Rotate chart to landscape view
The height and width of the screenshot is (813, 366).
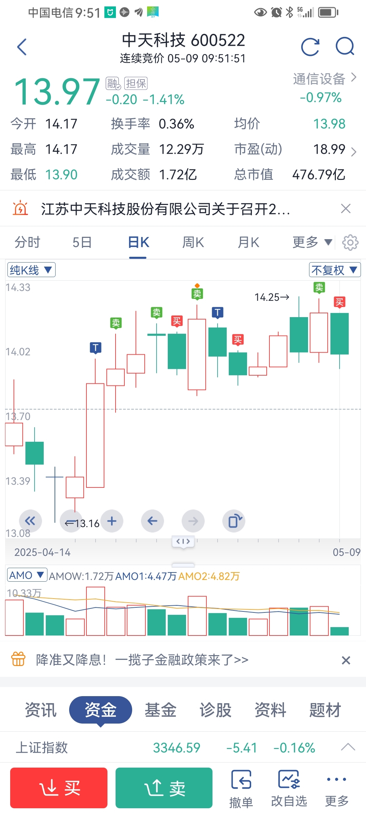(x=234, y=521)
